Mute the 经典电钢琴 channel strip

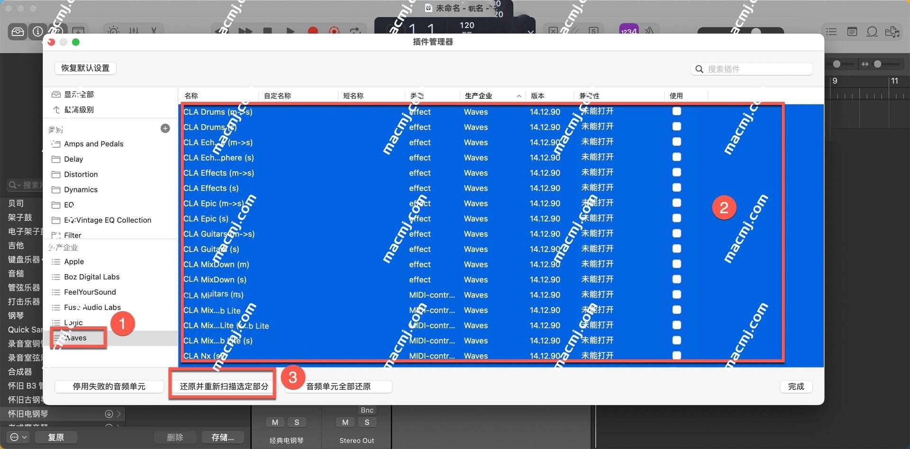[x=275, y=422]
